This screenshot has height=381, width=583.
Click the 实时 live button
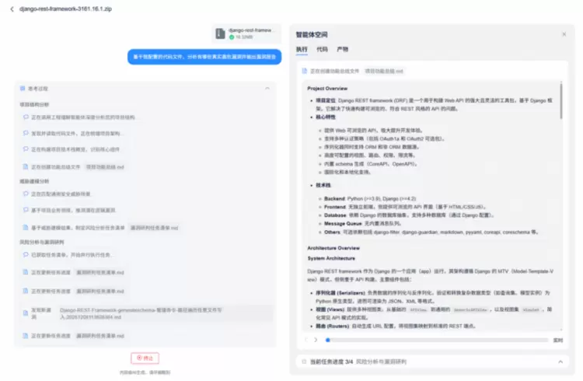click(557, 340)
